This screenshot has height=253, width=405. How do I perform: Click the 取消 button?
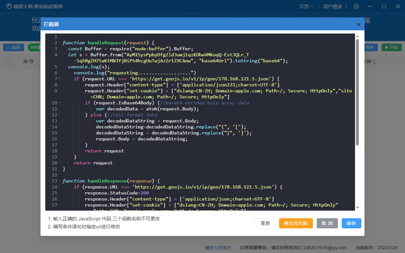tap(327, 223)
